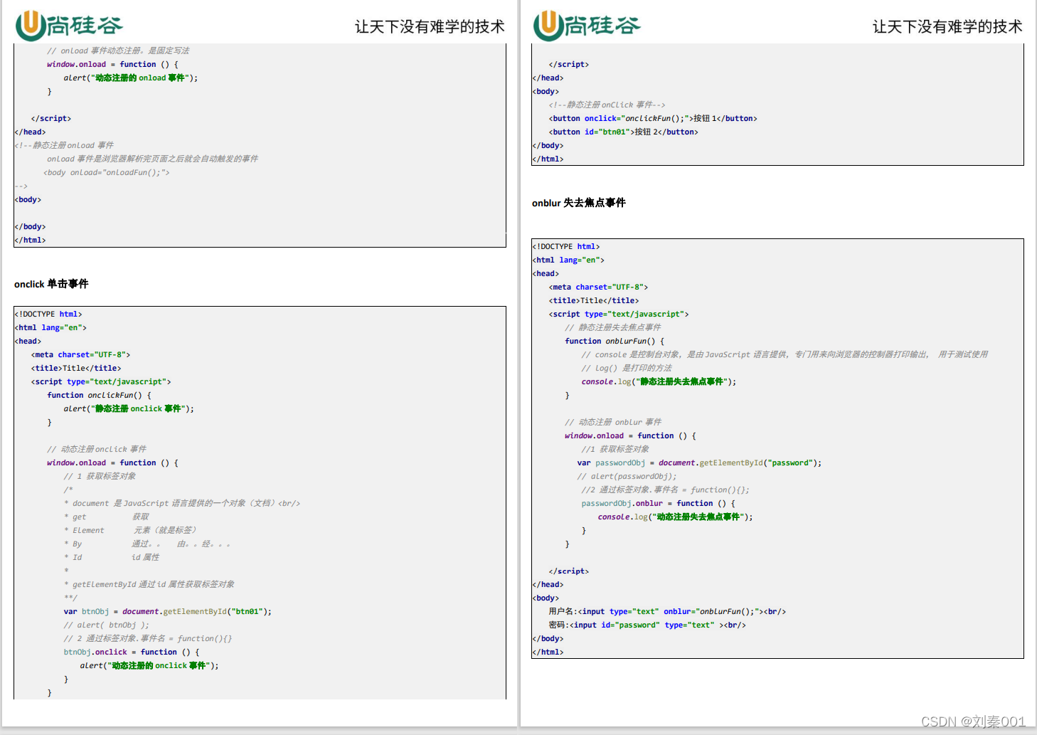Click the line alert("动态注册的 onload 事件")
The height and width of the screenshot is (735, 1037).
tap(131, 78)
